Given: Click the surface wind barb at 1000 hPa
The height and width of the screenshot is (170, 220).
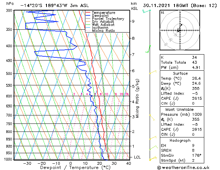Looking at the screenshot, I should point(153,158).
